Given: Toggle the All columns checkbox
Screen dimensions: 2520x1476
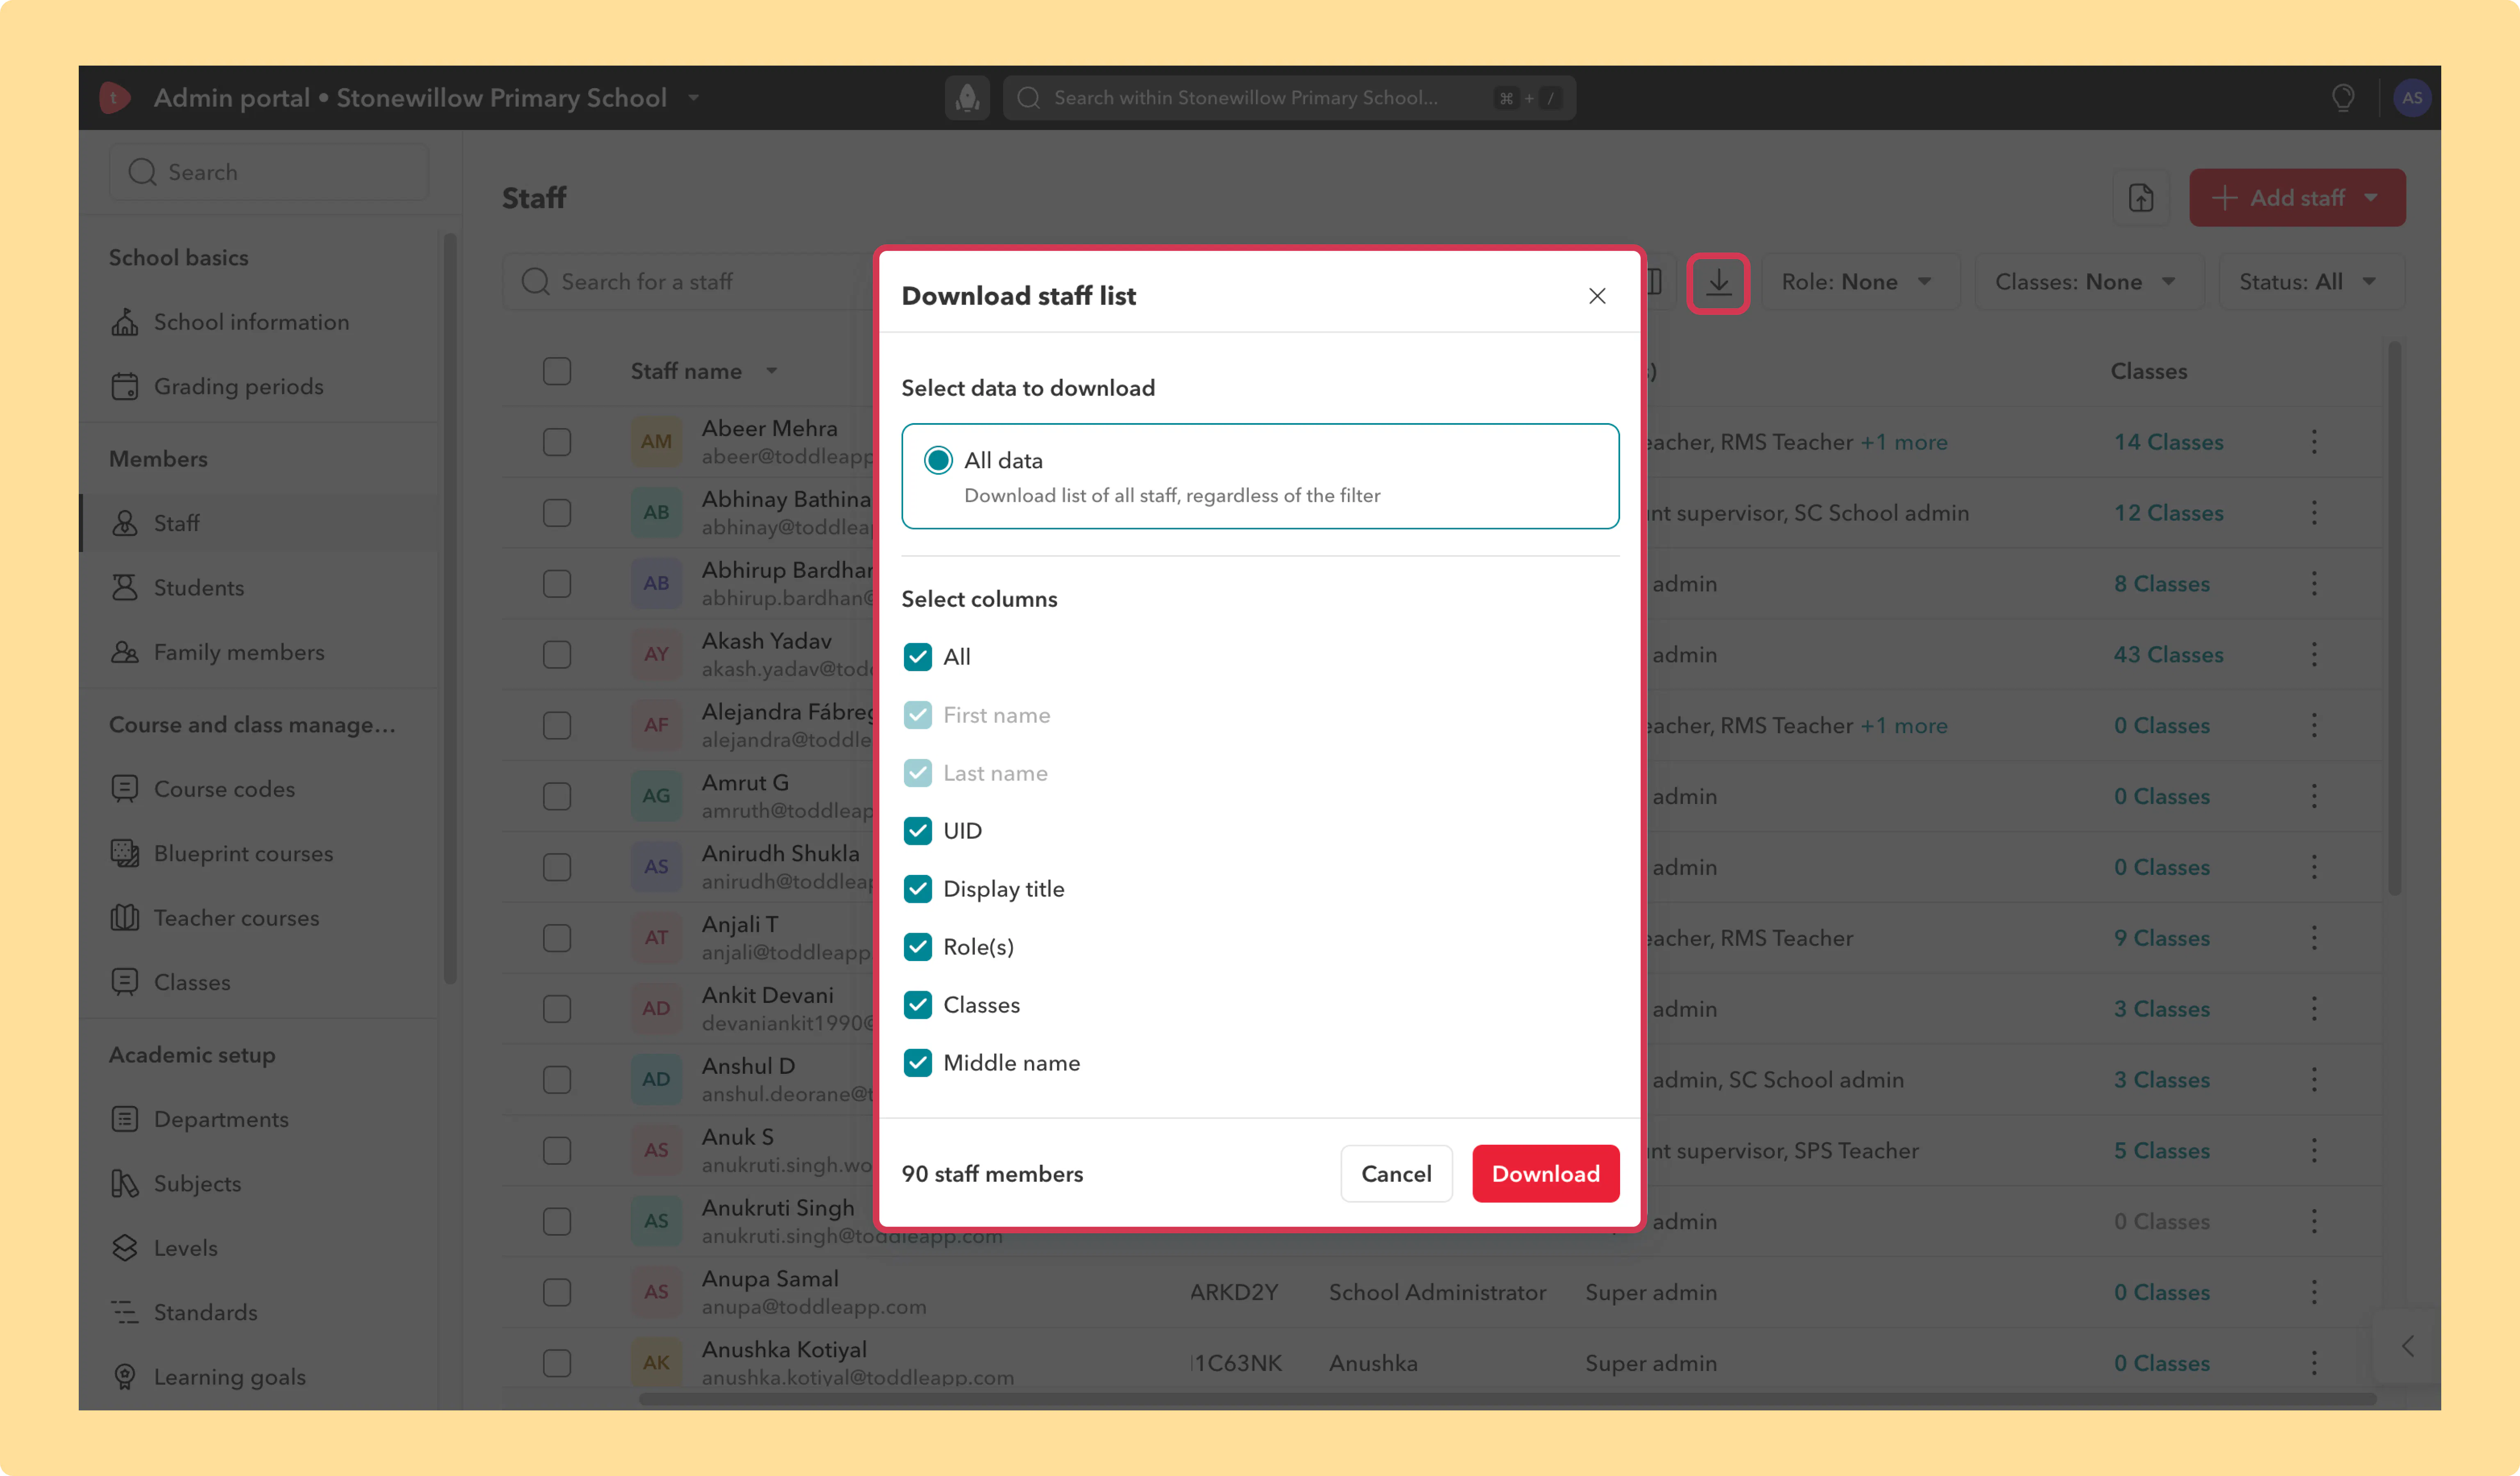Looking at the screenshot, I should click(918, 656).
